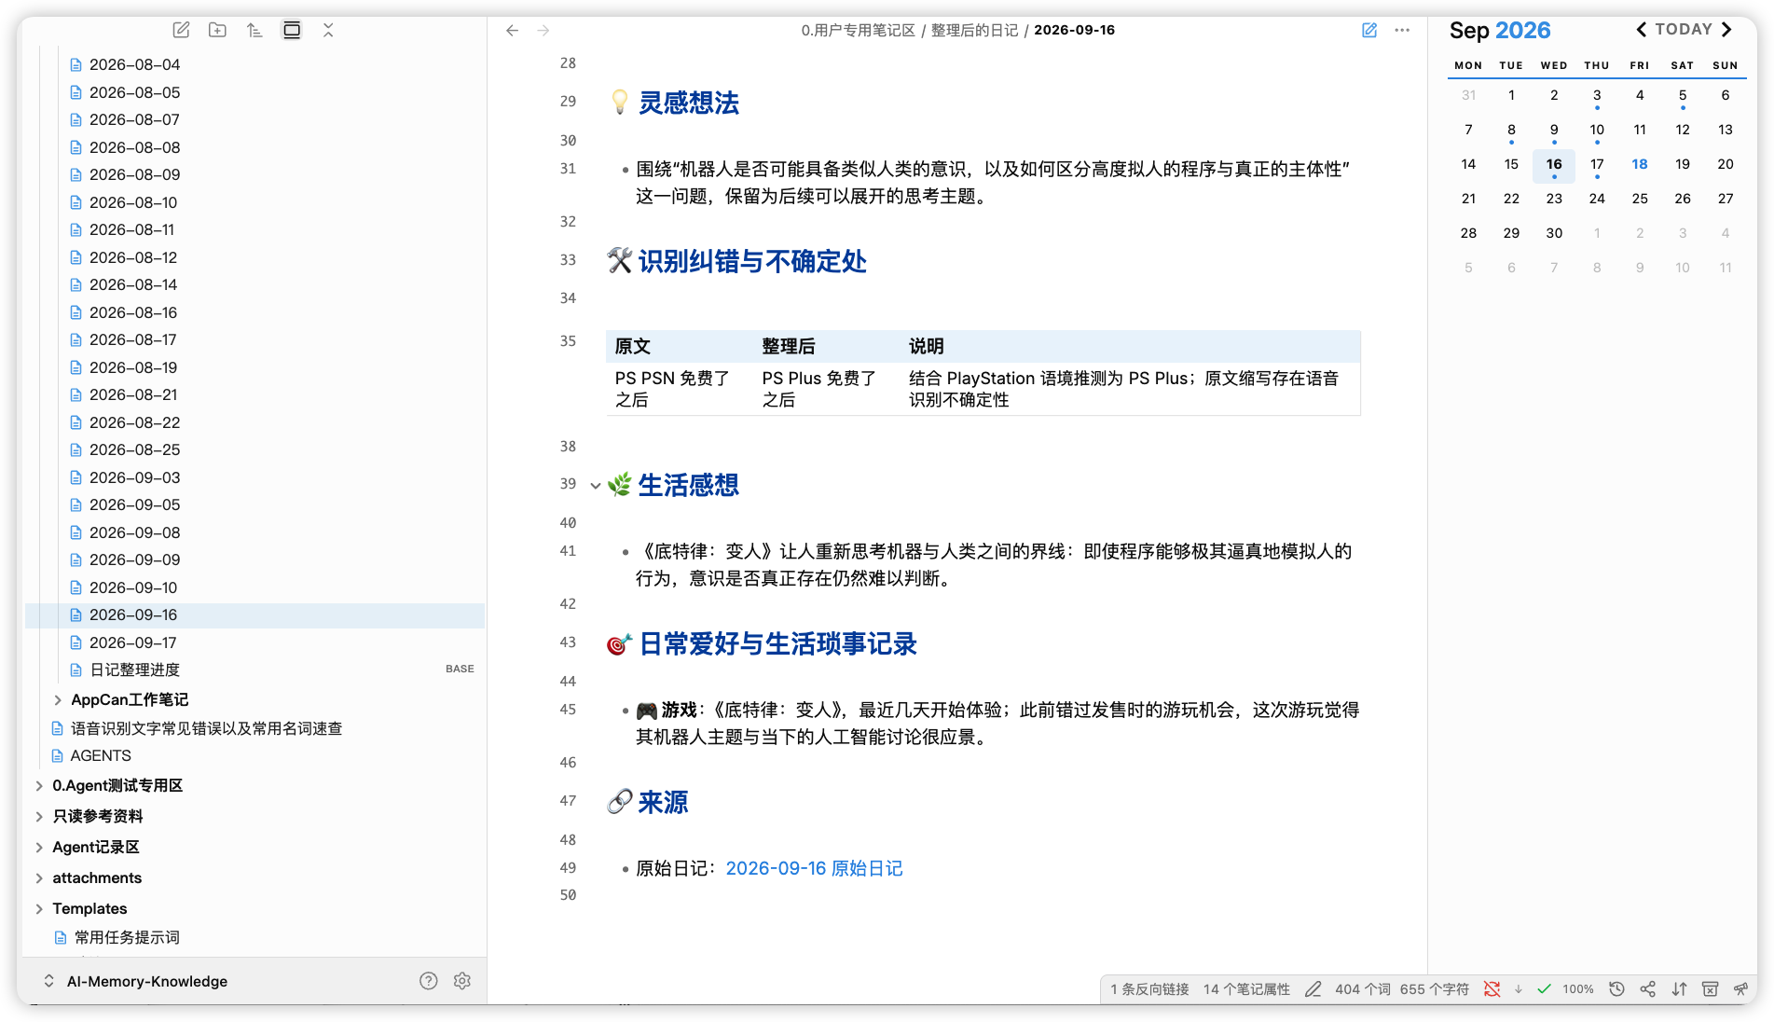Viewport: 1774px width, 1022px height.
Task: Click the down-arrow status bar icon
Action: 1519,988
